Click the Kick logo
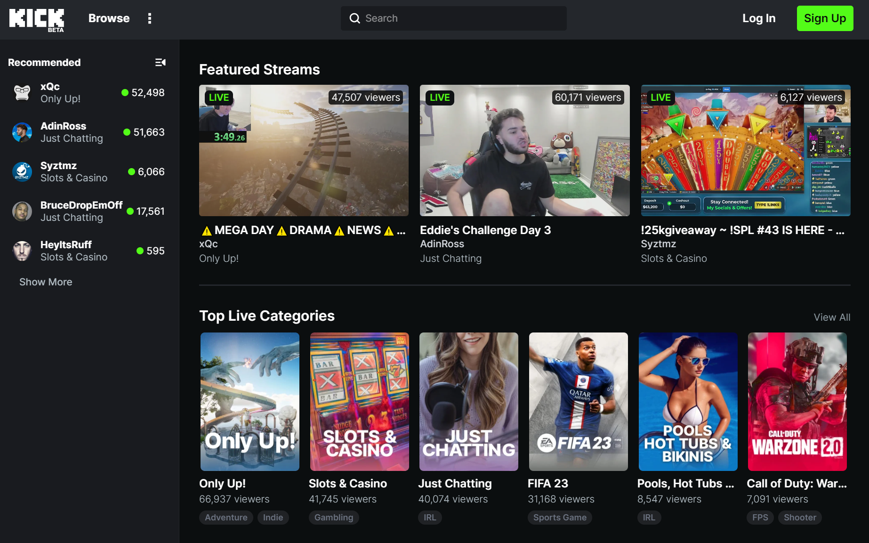The width and height of the screenshot is (869, 543). pos(36,19)
